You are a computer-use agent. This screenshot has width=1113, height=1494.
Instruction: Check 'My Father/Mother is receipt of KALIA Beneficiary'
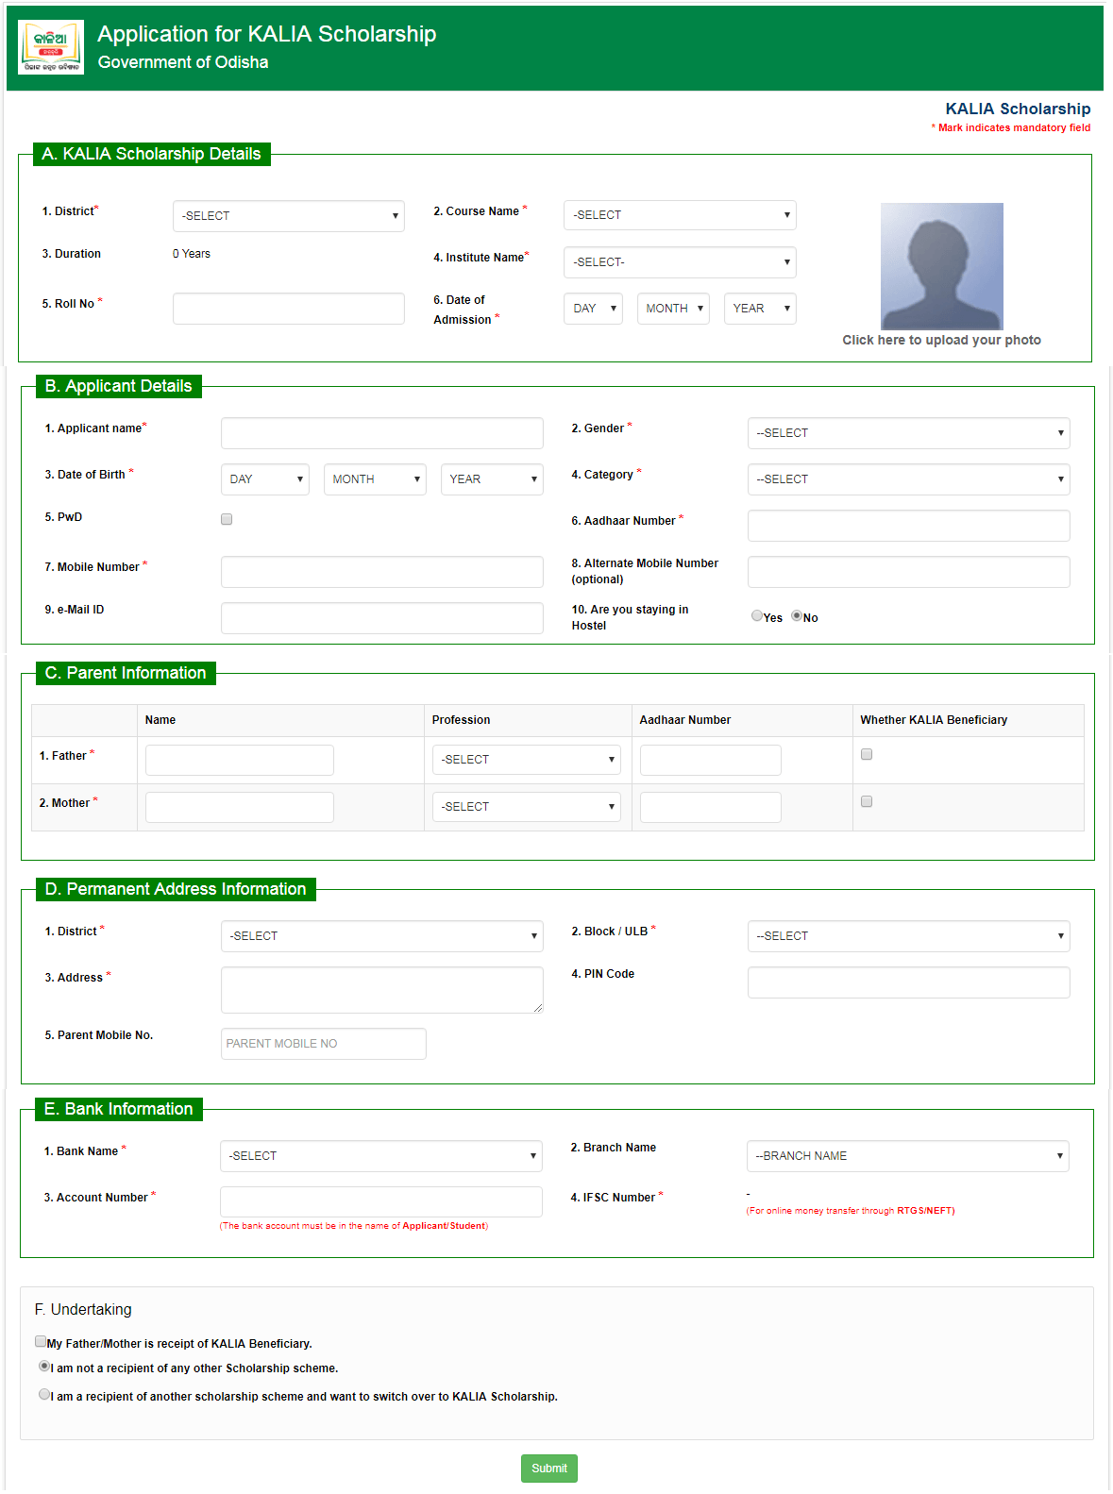coord(41,1341)
